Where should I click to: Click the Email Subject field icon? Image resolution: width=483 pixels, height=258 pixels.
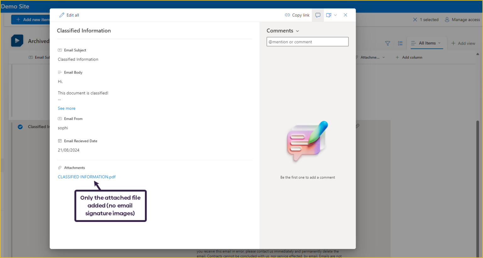pos(59,50)
